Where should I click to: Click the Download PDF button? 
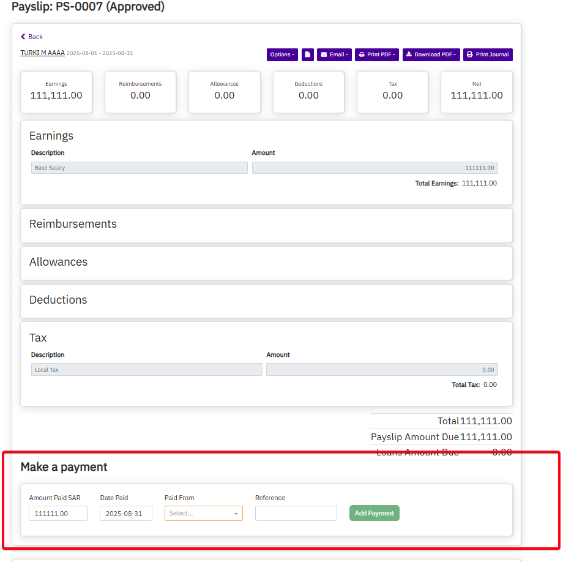coord(431,54)
